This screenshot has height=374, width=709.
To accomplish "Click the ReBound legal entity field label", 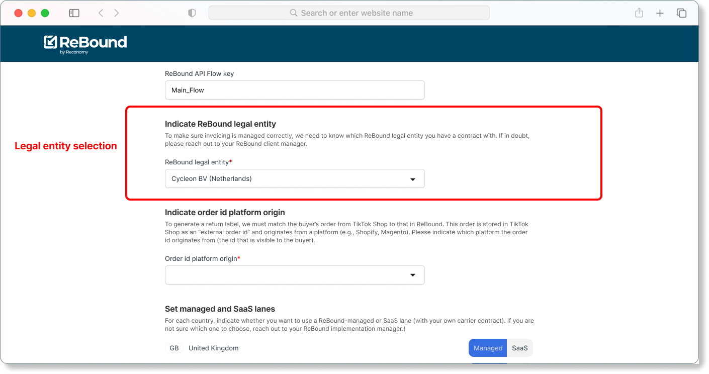I will 198,162.
